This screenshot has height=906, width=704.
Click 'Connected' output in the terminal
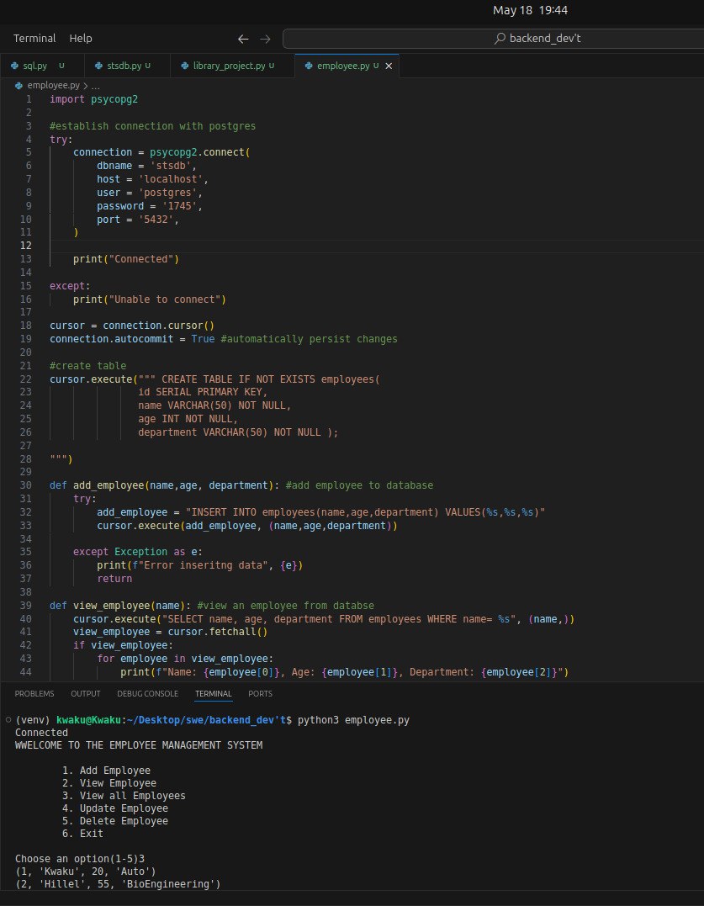[41, 733]
